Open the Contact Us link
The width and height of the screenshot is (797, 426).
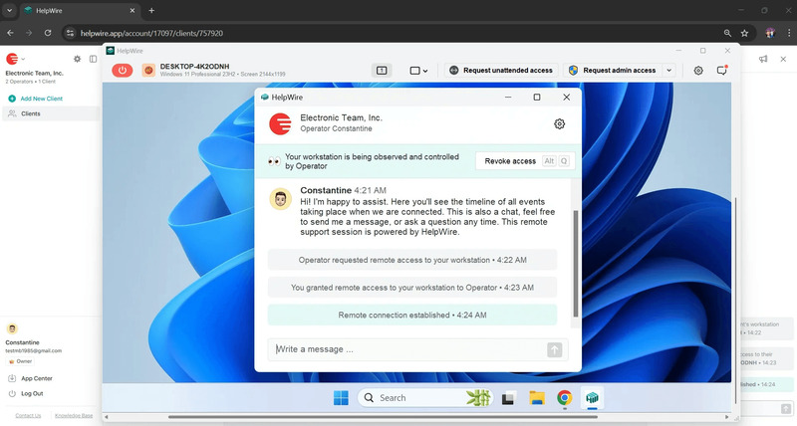[28, 415]
